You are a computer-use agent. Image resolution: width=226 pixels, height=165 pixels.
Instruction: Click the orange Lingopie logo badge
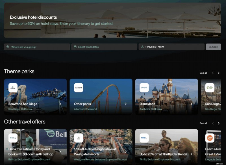coord(210,138)
